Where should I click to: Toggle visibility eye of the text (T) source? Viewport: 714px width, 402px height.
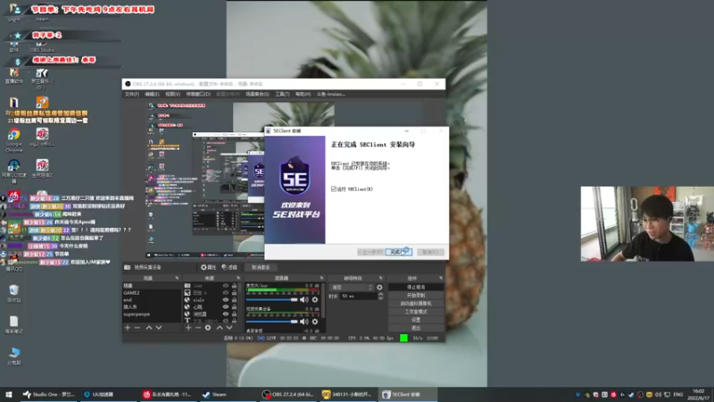226,321
